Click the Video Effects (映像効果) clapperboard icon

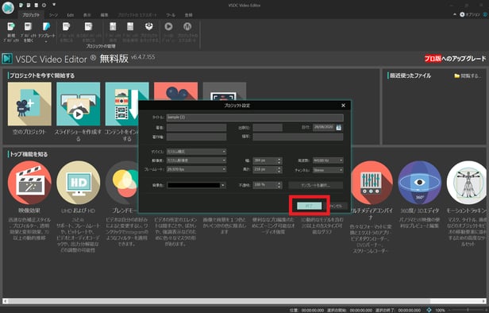(29, 182)
